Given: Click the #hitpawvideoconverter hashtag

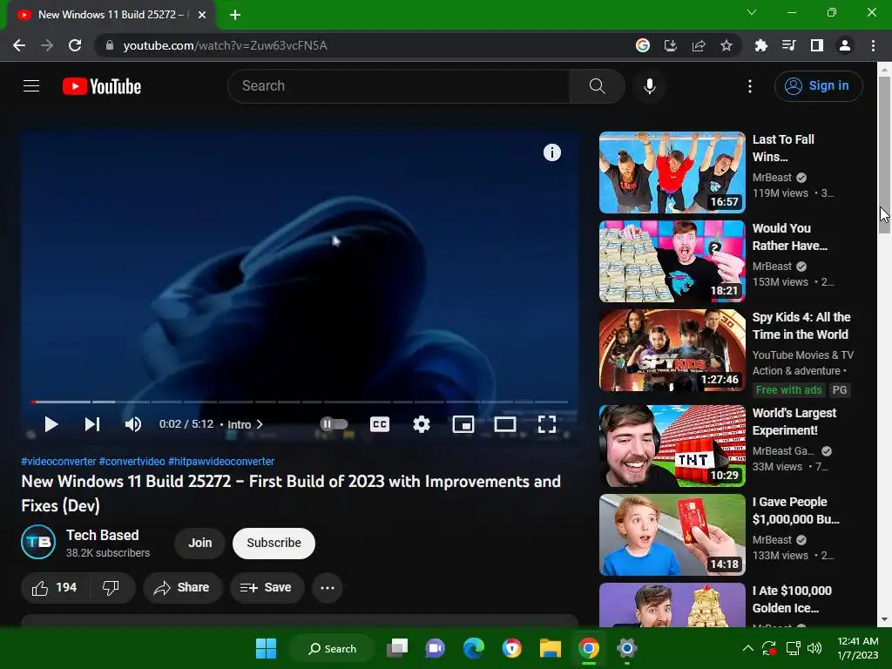Looking at the screenshot, I should click(221, 462).
